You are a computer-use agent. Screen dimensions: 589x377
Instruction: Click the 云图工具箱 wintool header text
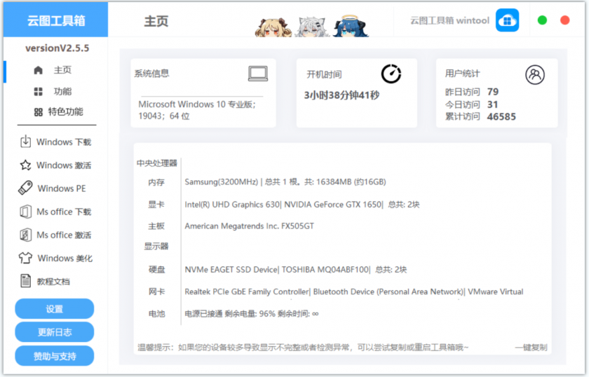click(449, 20)
